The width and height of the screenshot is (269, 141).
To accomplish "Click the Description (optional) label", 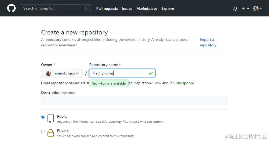I will tap(58, 93).
